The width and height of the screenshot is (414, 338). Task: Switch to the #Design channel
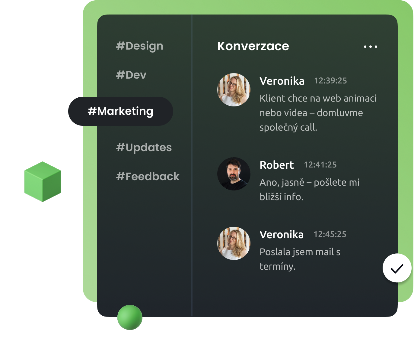coord(140,46)
